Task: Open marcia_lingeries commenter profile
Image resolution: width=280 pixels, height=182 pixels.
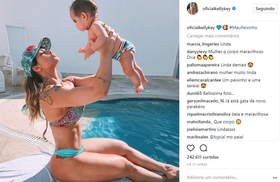Action: click(x=203, y=44)
